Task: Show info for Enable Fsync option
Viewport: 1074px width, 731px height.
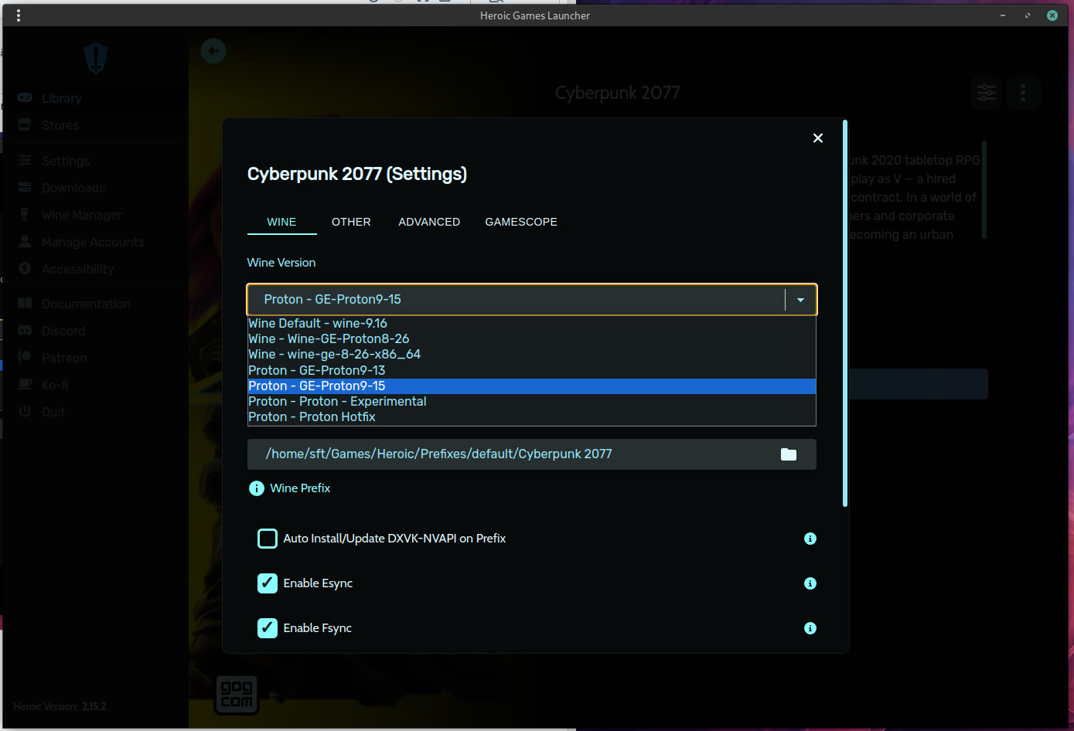Action: [810, 628]
